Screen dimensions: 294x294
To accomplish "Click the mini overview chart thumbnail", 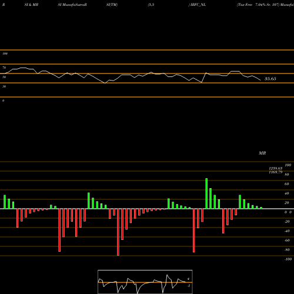I will tap(145, 282).
